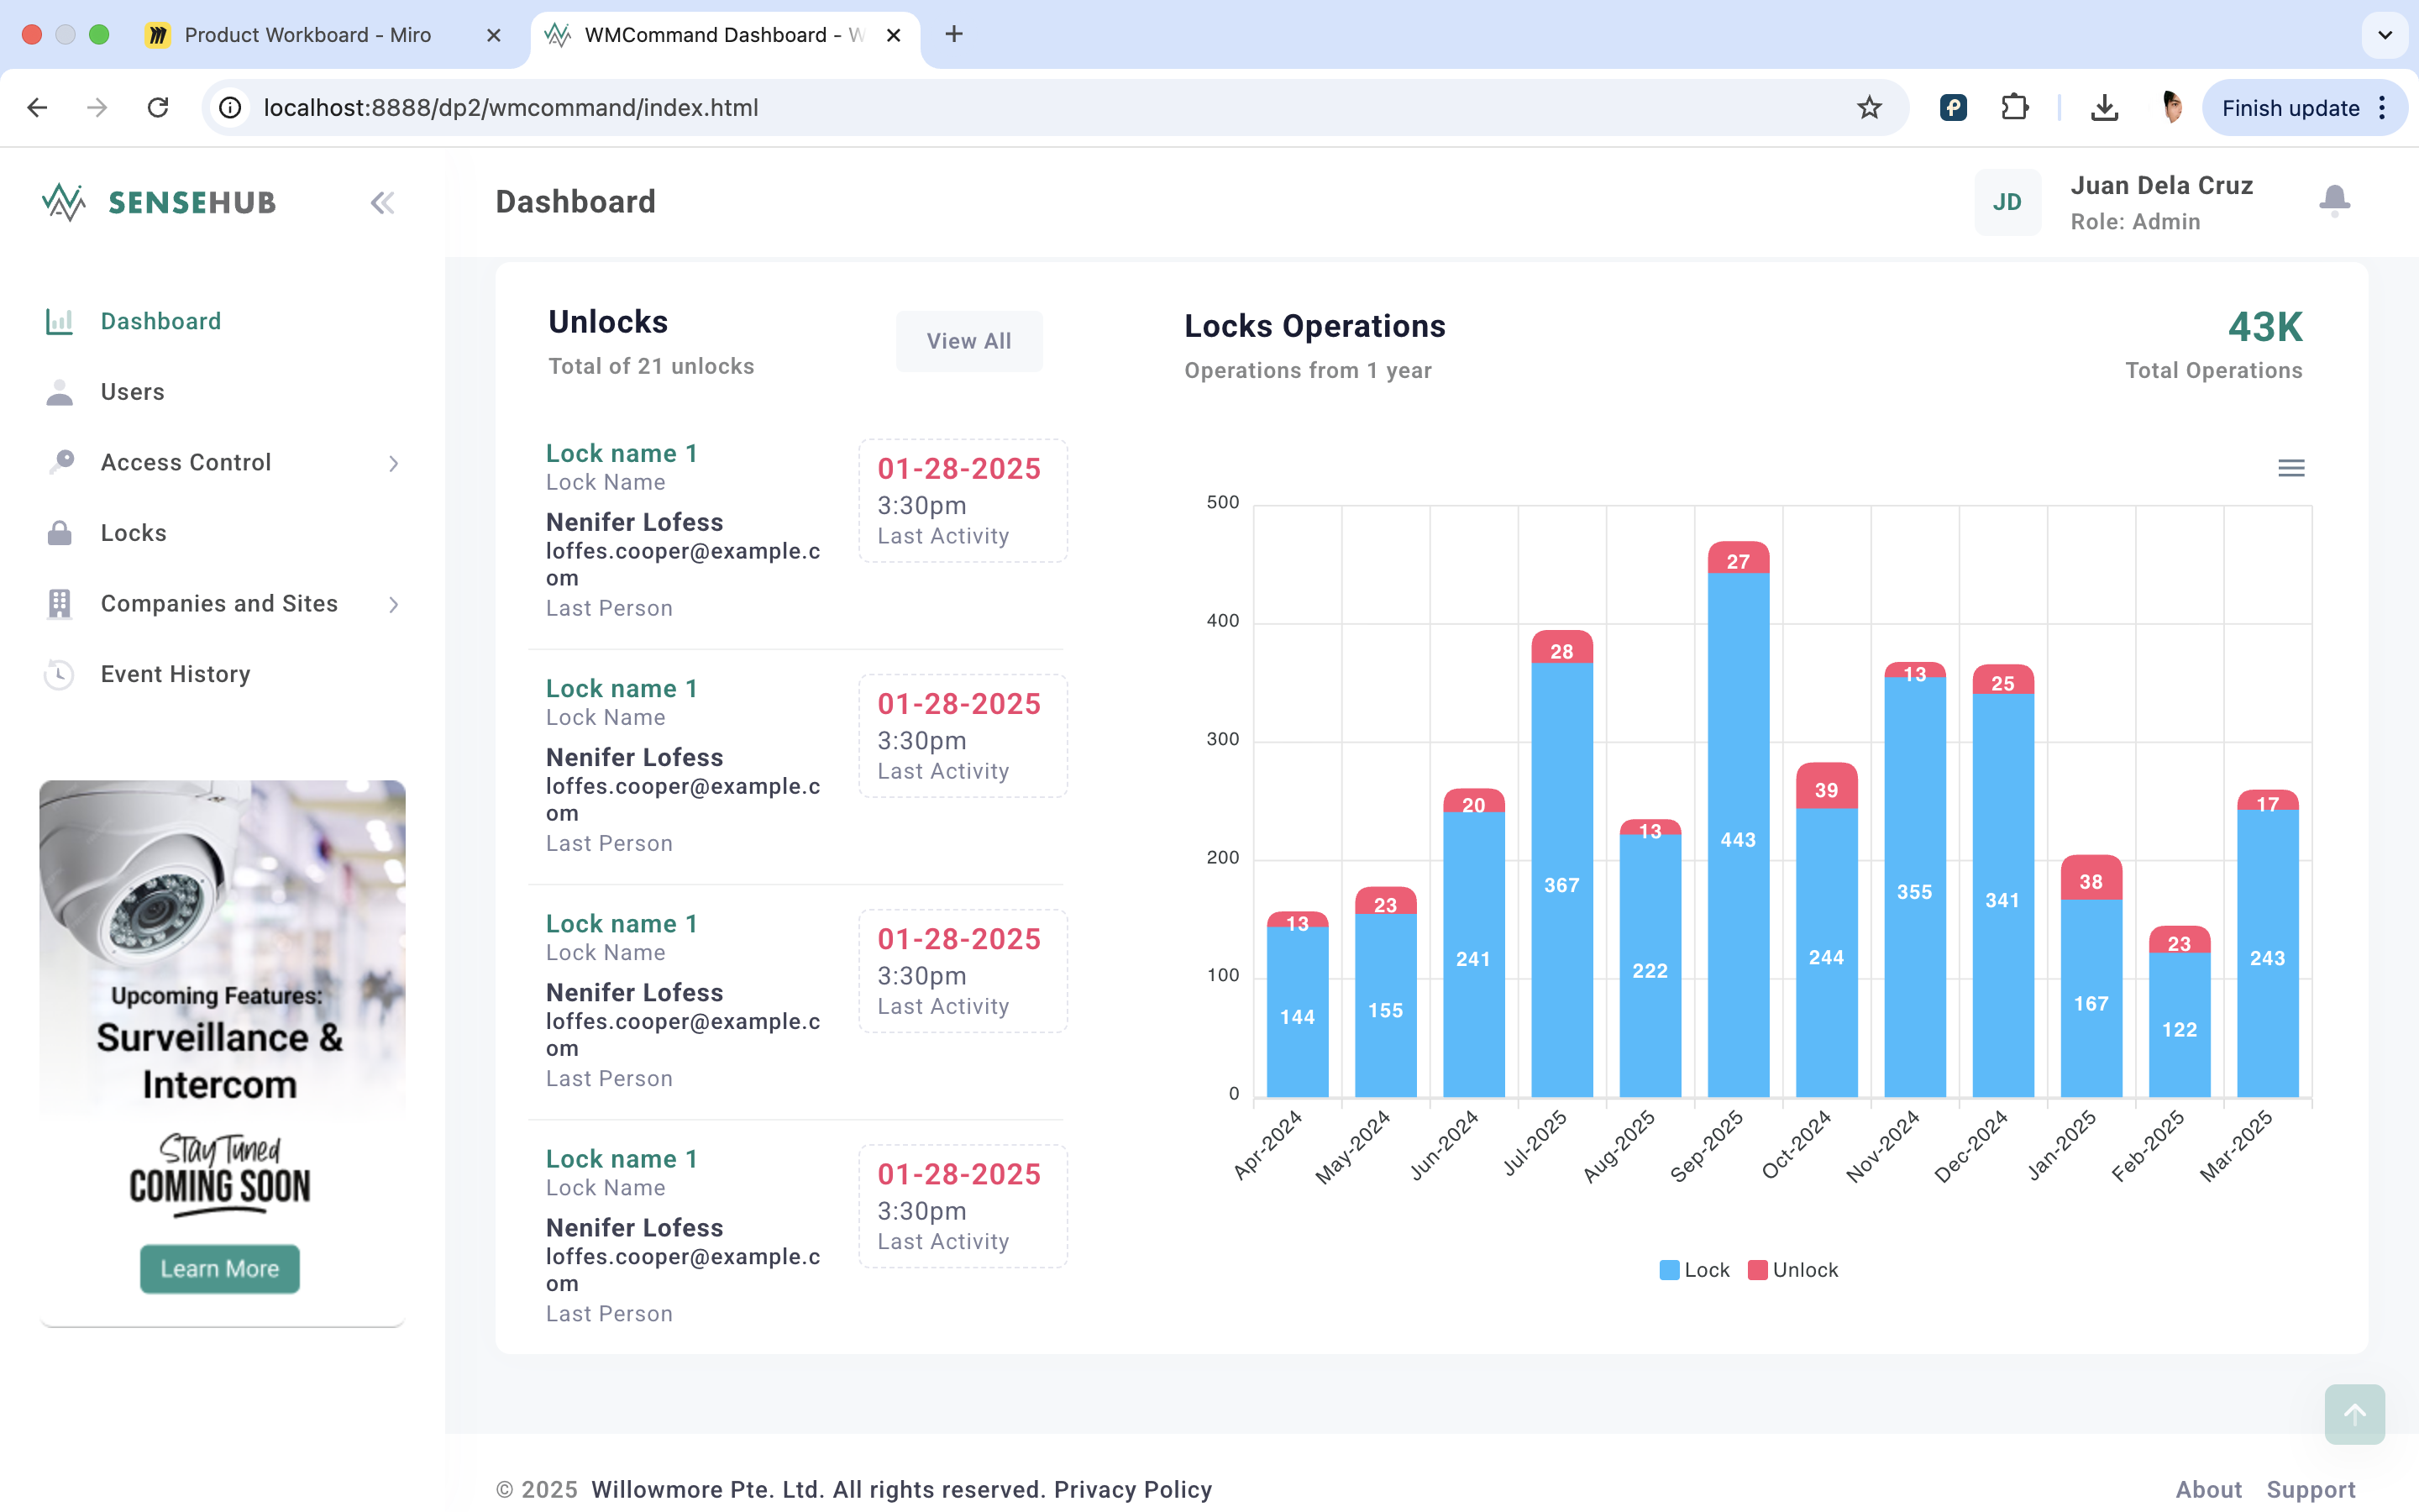Click the Sep-2025 blue Lock bar
Image resolution: width=2419 pixels, height=1512 pixels.
coord(1737,835)
